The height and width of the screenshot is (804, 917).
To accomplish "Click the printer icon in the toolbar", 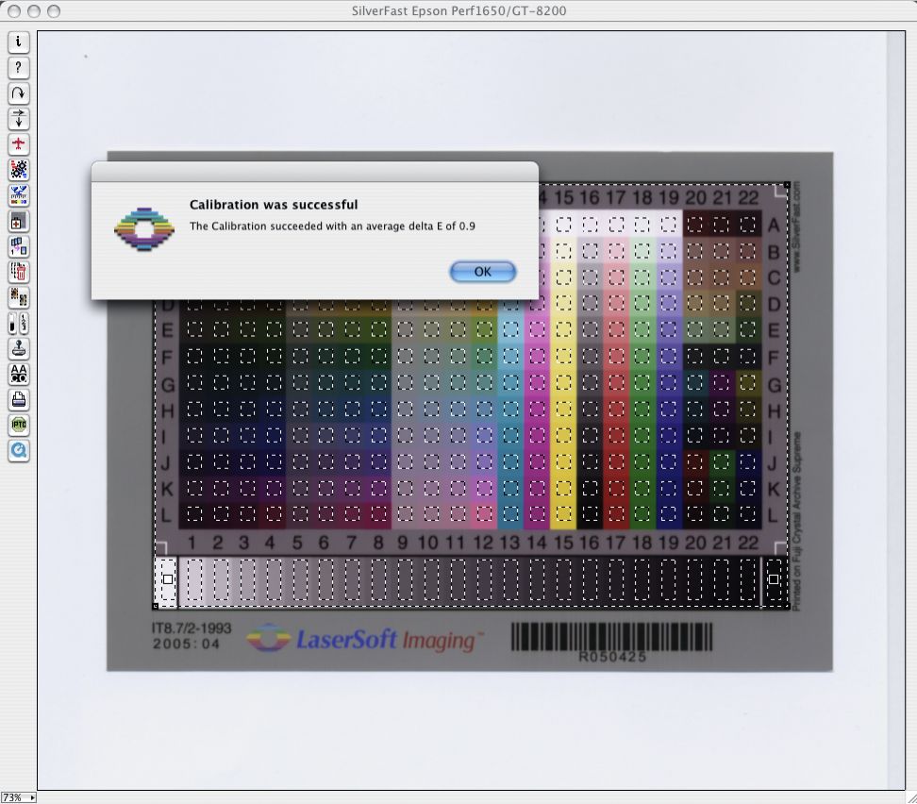I will coord(18,400).
